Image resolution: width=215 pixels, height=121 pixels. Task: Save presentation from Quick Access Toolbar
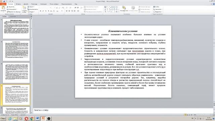[x=4, y=1]
